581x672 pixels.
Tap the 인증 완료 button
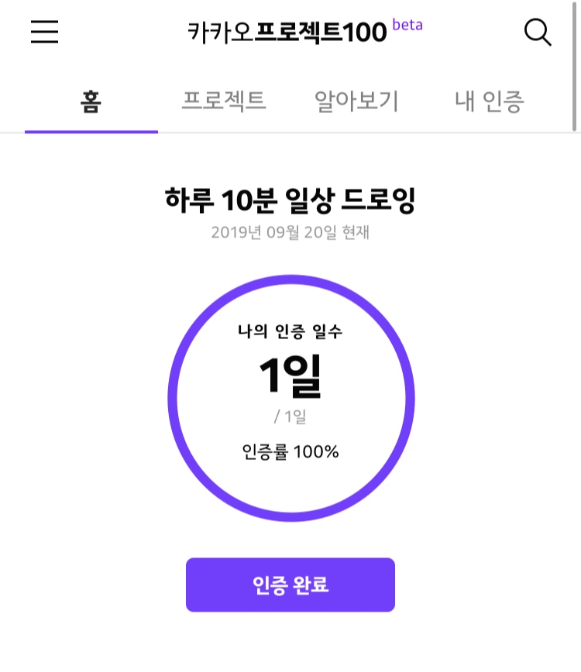click(x=290, y=585)
